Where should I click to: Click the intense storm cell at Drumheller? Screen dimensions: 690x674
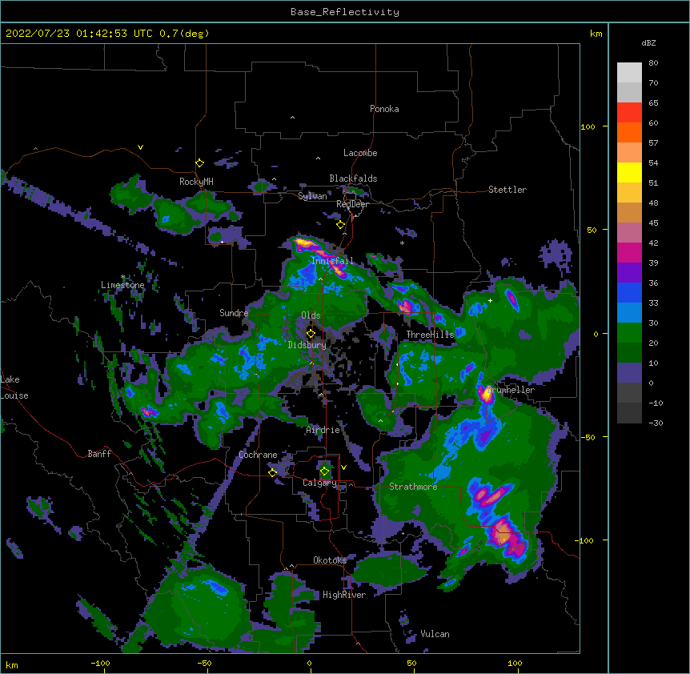pos(486,394)
